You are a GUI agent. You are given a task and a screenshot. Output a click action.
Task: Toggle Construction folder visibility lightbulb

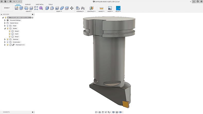(8, 42)
